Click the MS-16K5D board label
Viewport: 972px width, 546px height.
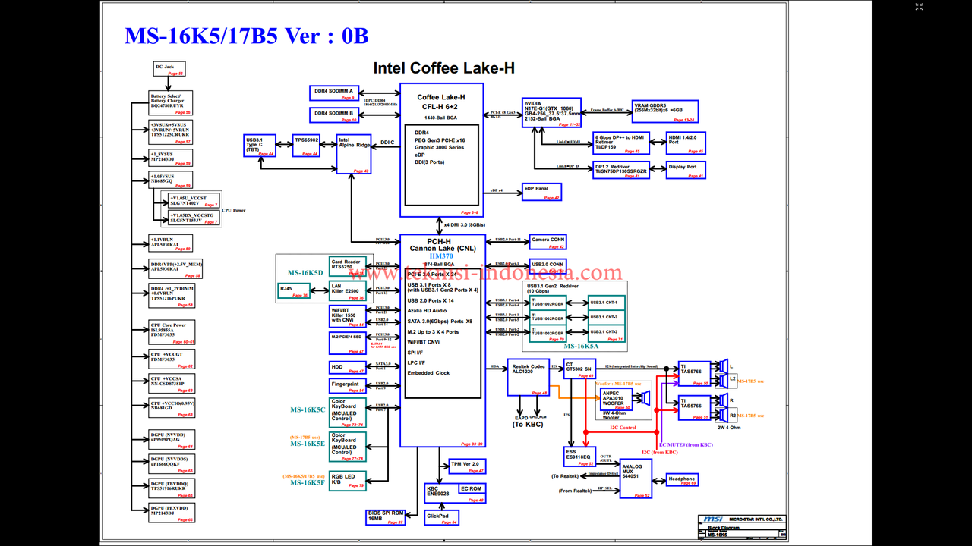pyautogui.click(x=305, y=272)
